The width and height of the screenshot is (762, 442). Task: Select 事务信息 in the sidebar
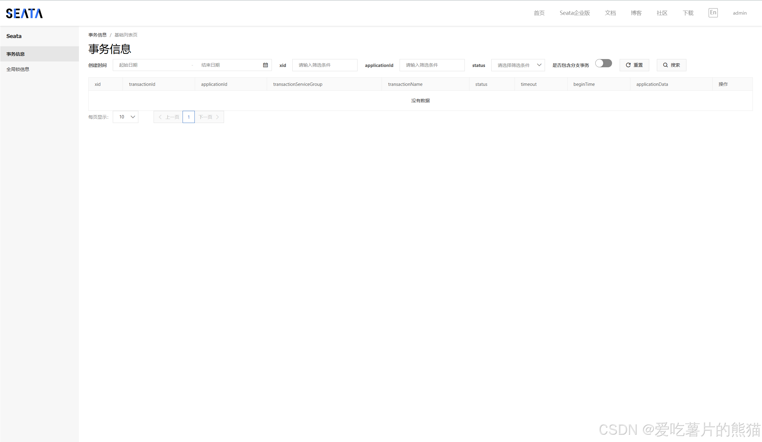click(x=16, y=54)
